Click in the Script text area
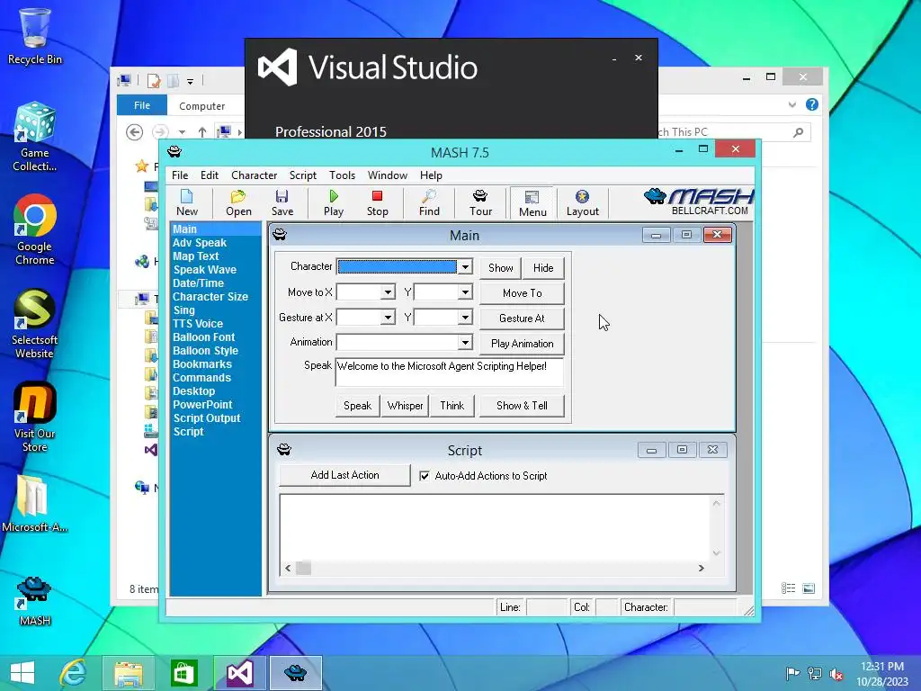This screenshot has width=921, height=691. pyautogui.click(x=496, y=527)
